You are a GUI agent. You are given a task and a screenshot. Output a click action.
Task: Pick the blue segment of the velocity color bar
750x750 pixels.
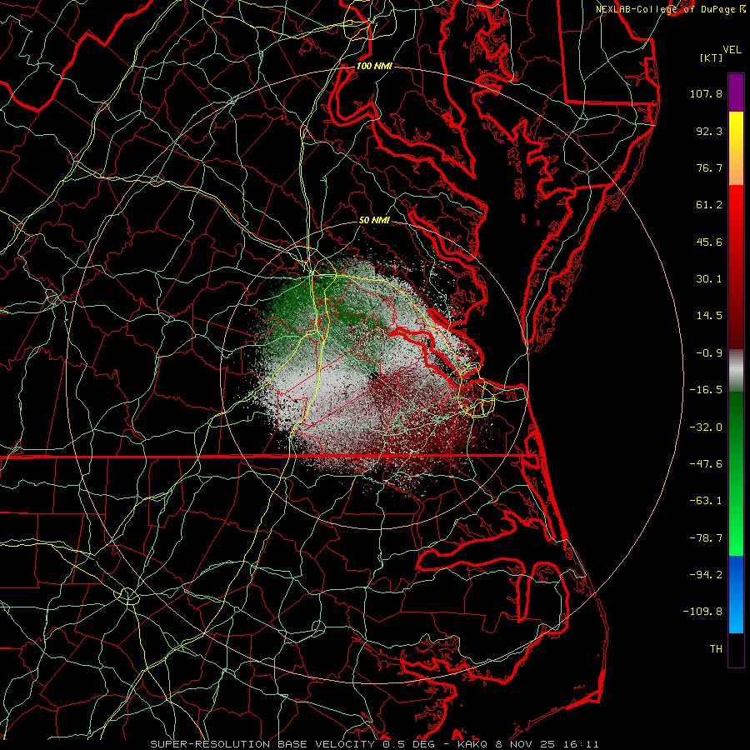(x=736, y=594)
